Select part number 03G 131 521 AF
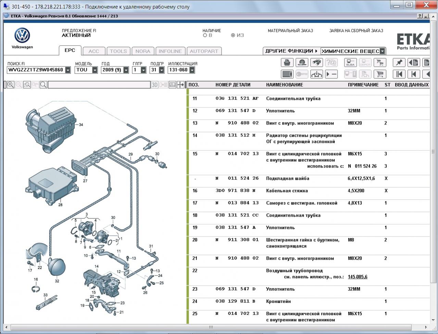Screen dimensions: 438x334 (237, 98)
